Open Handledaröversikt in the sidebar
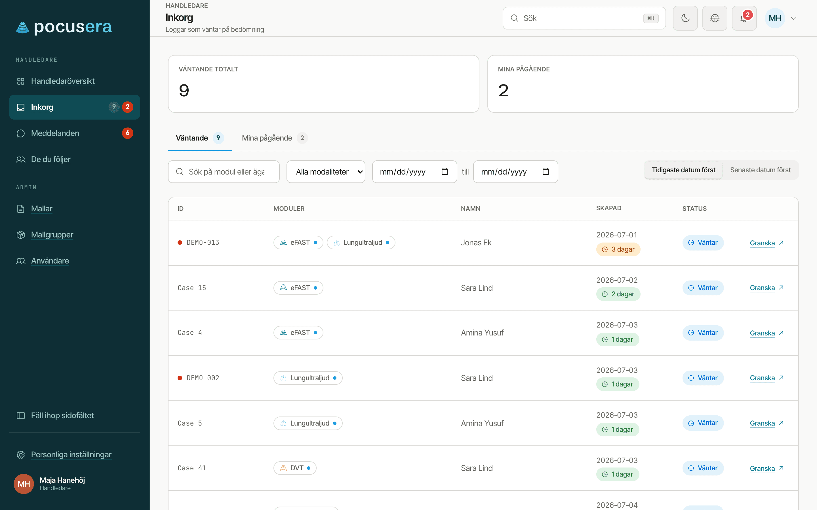 (75, 81)
